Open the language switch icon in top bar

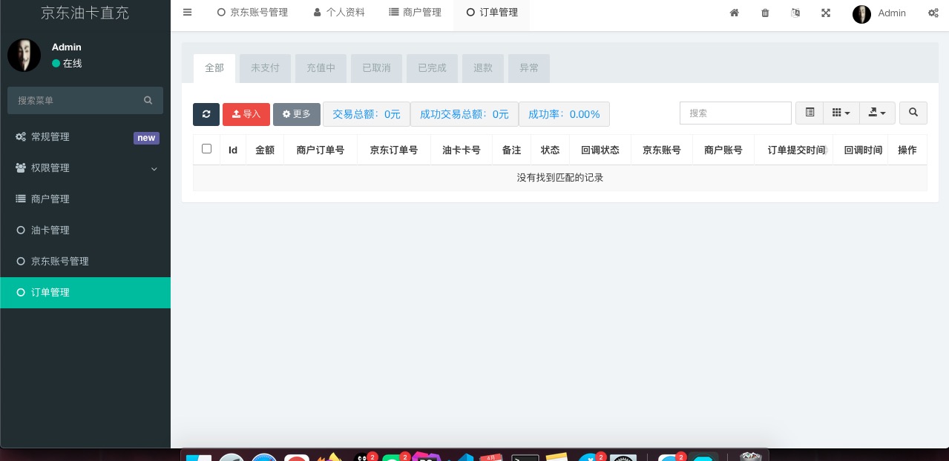(x=795, y=13)
